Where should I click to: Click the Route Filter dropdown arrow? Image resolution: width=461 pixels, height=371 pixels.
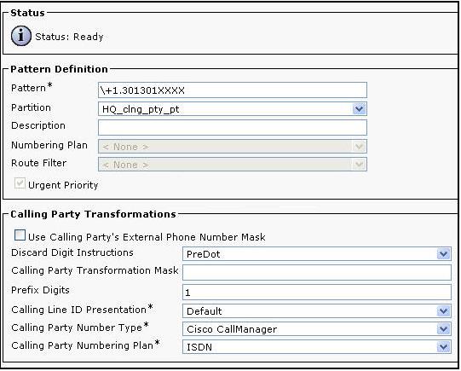(x=359, y=165)
